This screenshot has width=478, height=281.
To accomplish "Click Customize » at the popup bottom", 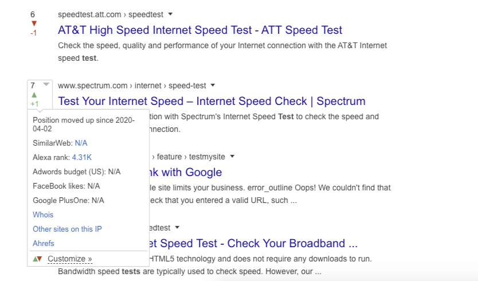I will tap(70, 259).
